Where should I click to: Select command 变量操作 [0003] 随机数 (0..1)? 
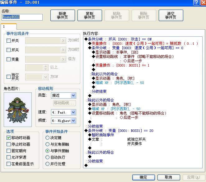click(x=143, y=44)
